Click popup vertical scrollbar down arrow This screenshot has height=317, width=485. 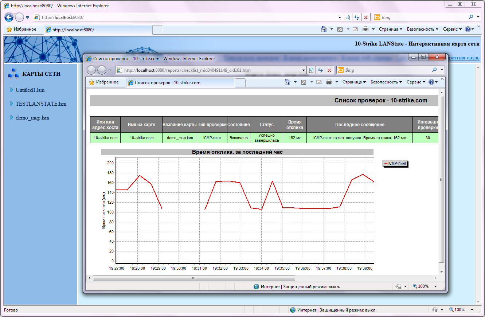(x=442, y=272)
